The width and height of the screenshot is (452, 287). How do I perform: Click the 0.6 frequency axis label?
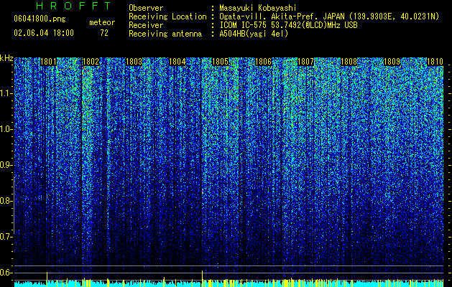(6, 273)
